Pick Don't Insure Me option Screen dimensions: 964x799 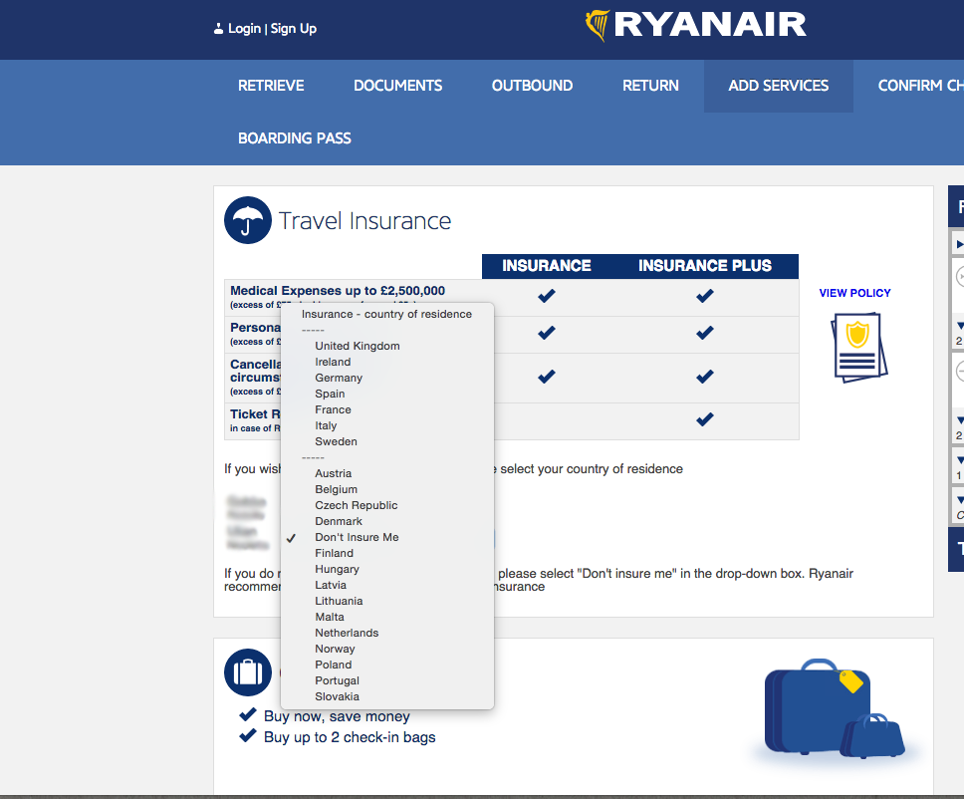357,537
